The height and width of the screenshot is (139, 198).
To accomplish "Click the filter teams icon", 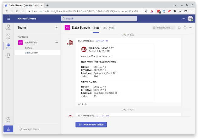I will pyautogui.click(x=57, y=28).
